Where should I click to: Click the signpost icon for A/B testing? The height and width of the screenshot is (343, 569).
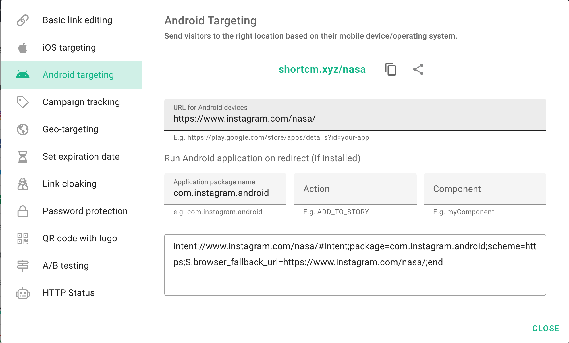23,266
